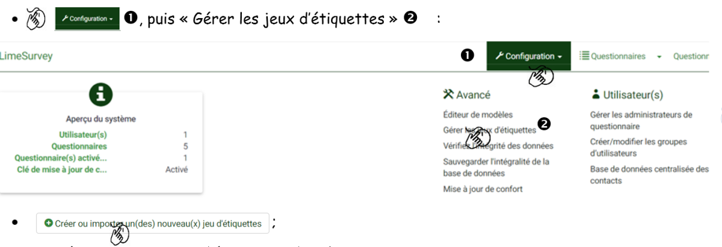Click the green info circle icon

(x=100, y=96)
